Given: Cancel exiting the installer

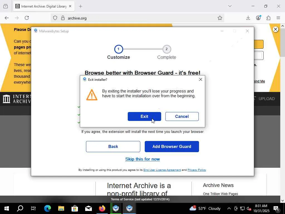Looking at the screenshot, I should tap(182, 116).
